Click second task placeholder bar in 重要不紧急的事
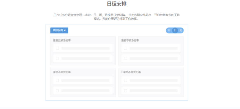Screen dimensions: 240x109 coord(154,58)
